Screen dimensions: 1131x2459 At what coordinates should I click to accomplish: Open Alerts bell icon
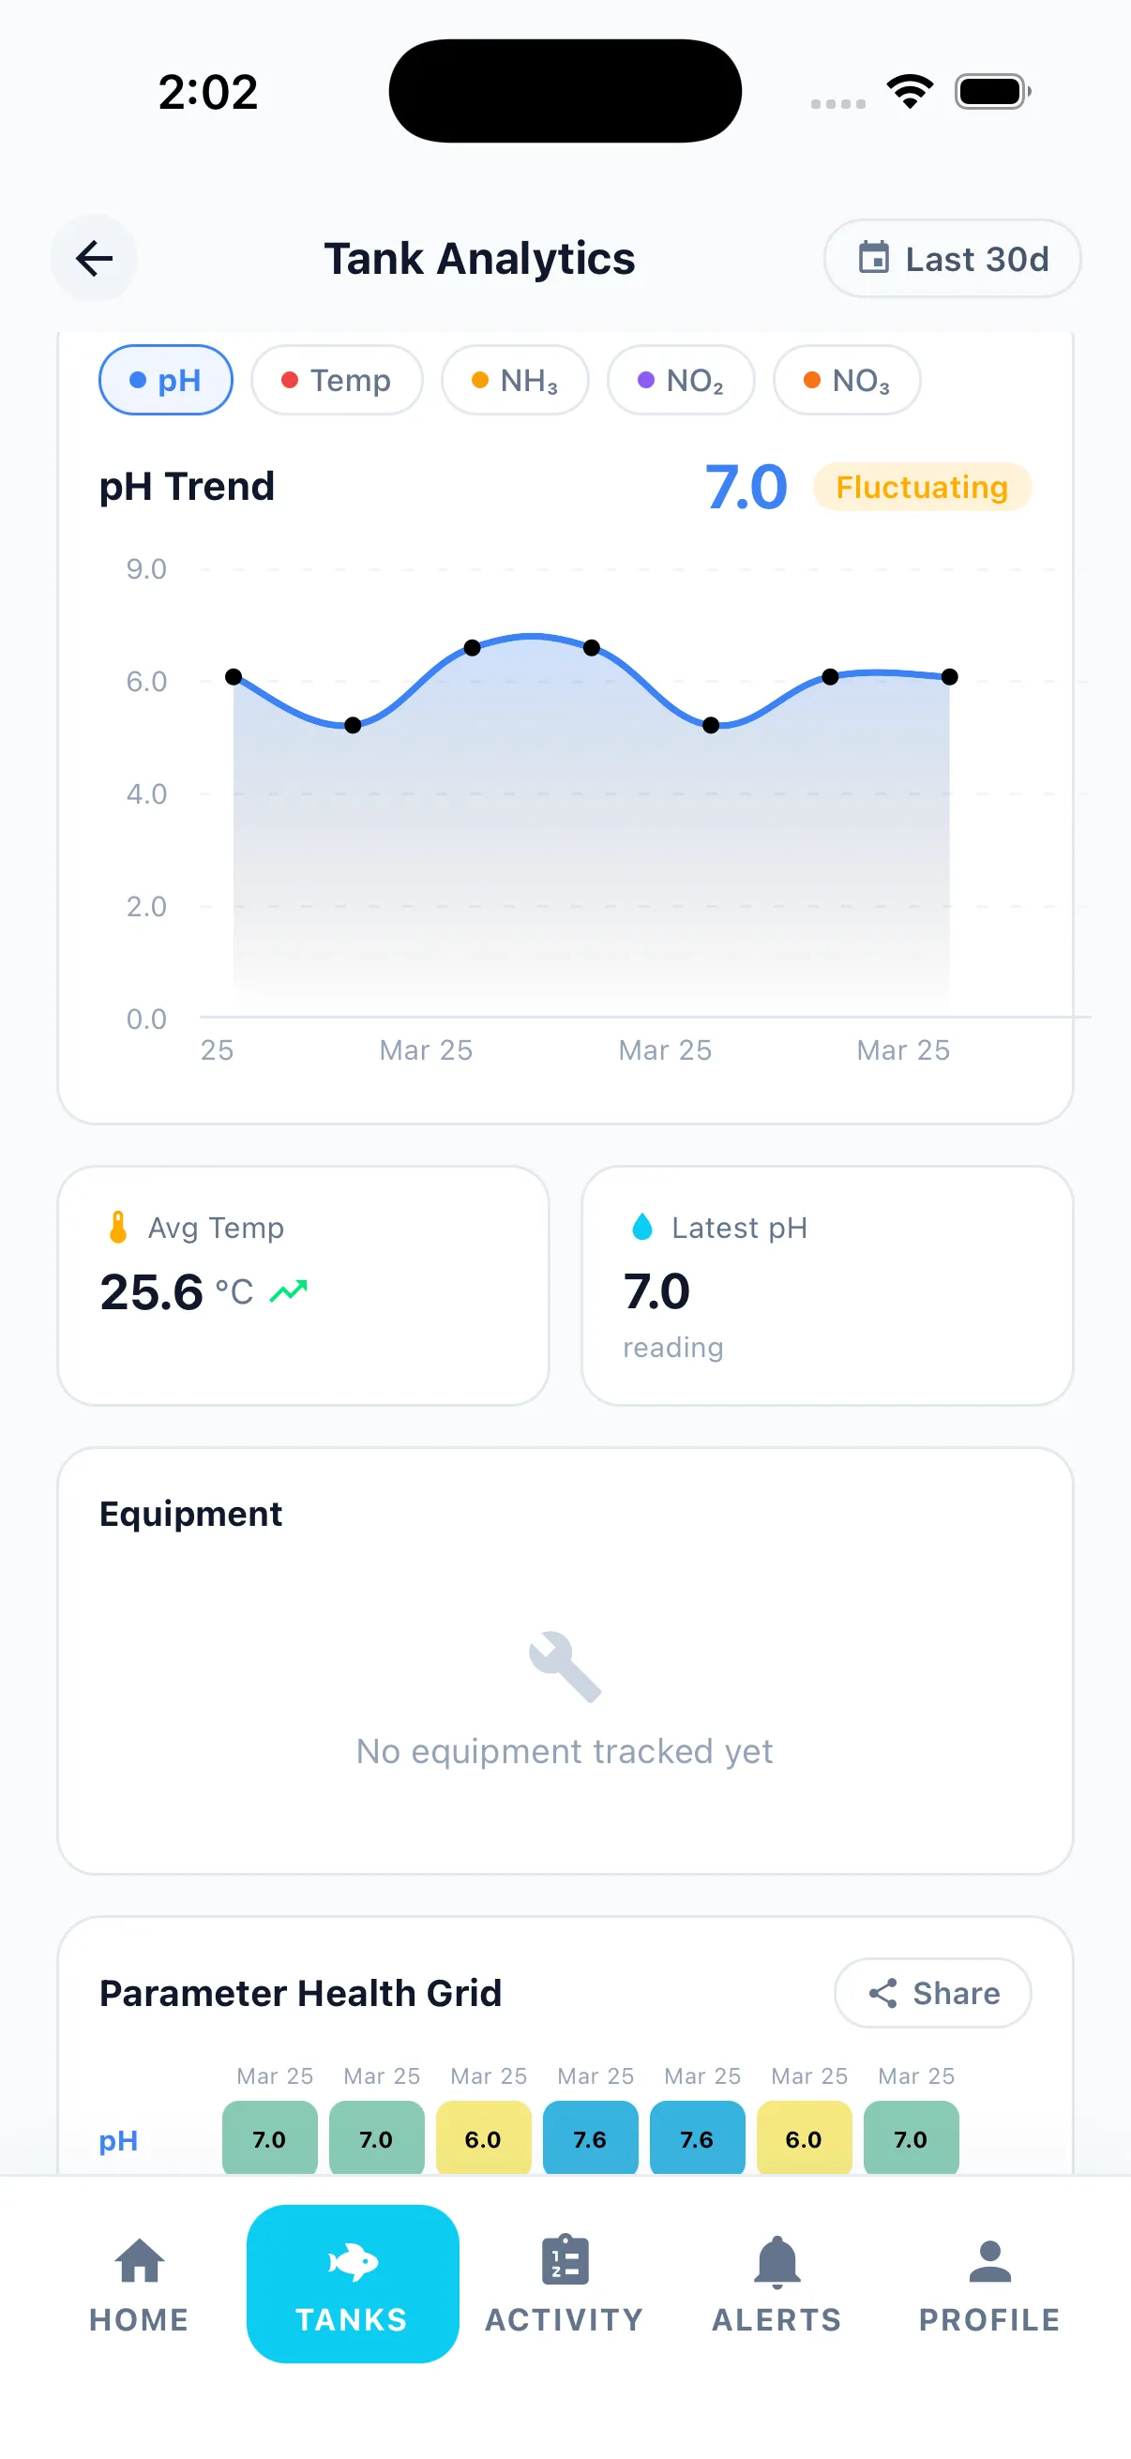pyautogui.click(x=777, y=2261)
